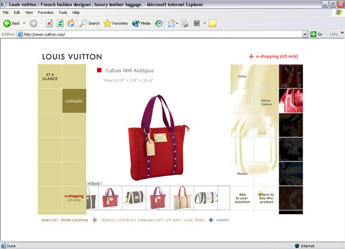Click the Edit with Word icon

pyautogui.click(x=196, y=23)
